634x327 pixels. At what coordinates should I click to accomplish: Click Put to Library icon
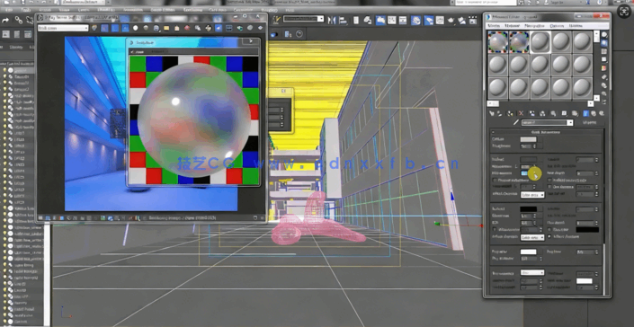[553, 113]
